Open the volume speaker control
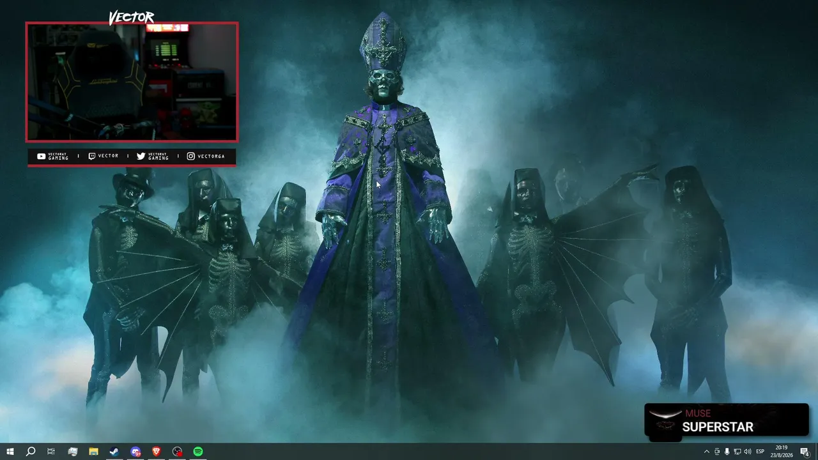 [748, 452]
